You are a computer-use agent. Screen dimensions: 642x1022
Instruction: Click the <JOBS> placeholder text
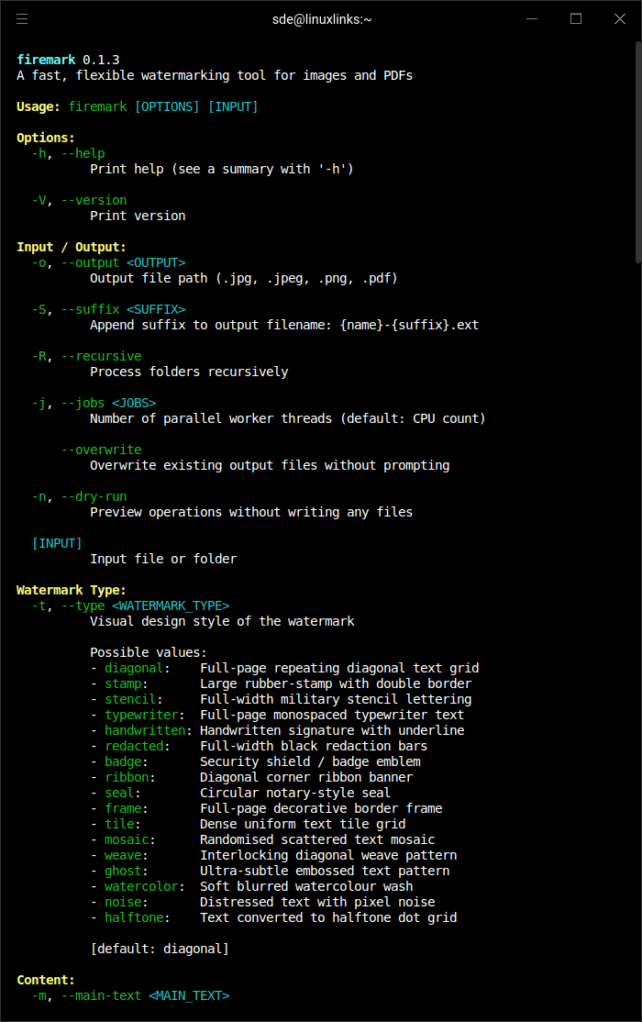pyautogui.click(x=134, y=403)
